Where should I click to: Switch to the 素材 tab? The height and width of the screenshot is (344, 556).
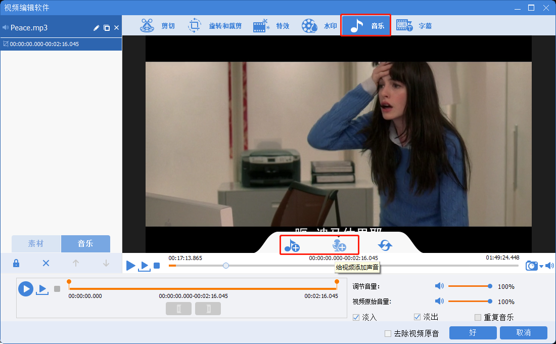(36, 243)
